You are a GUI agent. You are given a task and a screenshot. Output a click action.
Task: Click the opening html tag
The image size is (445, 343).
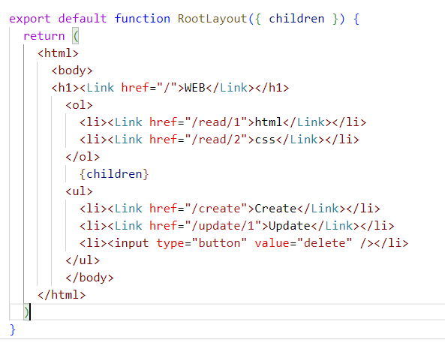[58, 53]
